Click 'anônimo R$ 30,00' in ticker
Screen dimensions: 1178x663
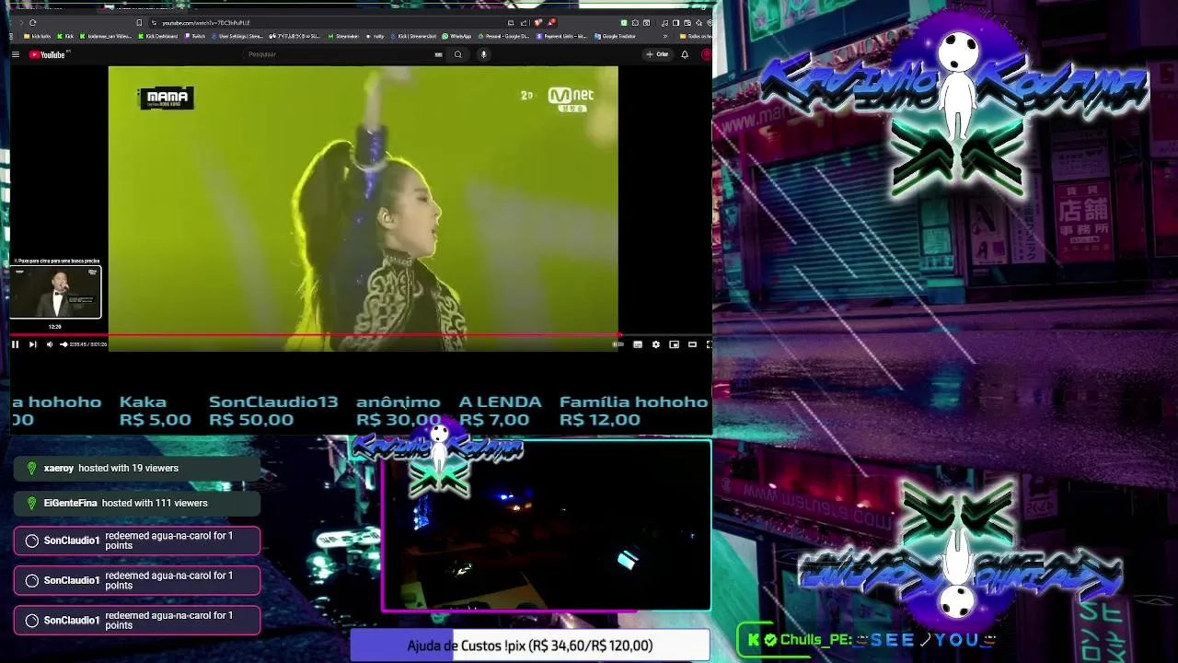click(x=398, y=411)
